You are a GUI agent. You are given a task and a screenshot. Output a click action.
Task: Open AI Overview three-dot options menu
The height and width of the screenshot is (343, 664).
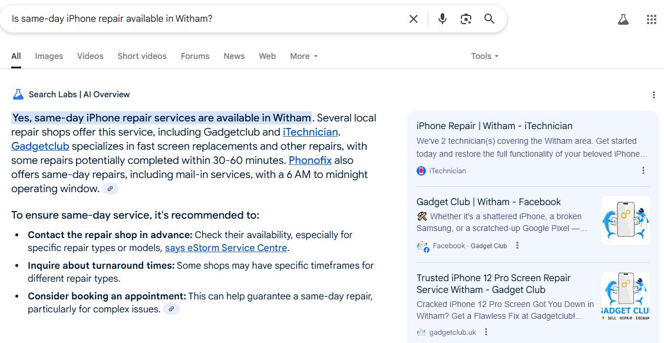click(654, 94)
